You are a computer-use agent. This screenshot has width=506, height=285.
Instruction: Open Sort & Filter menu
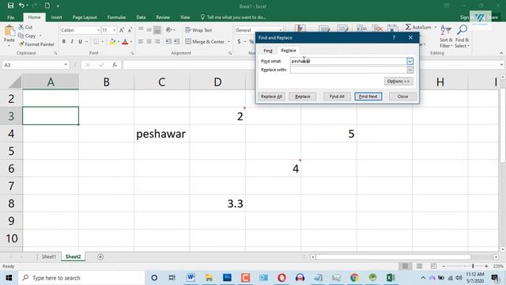point(446,36)
